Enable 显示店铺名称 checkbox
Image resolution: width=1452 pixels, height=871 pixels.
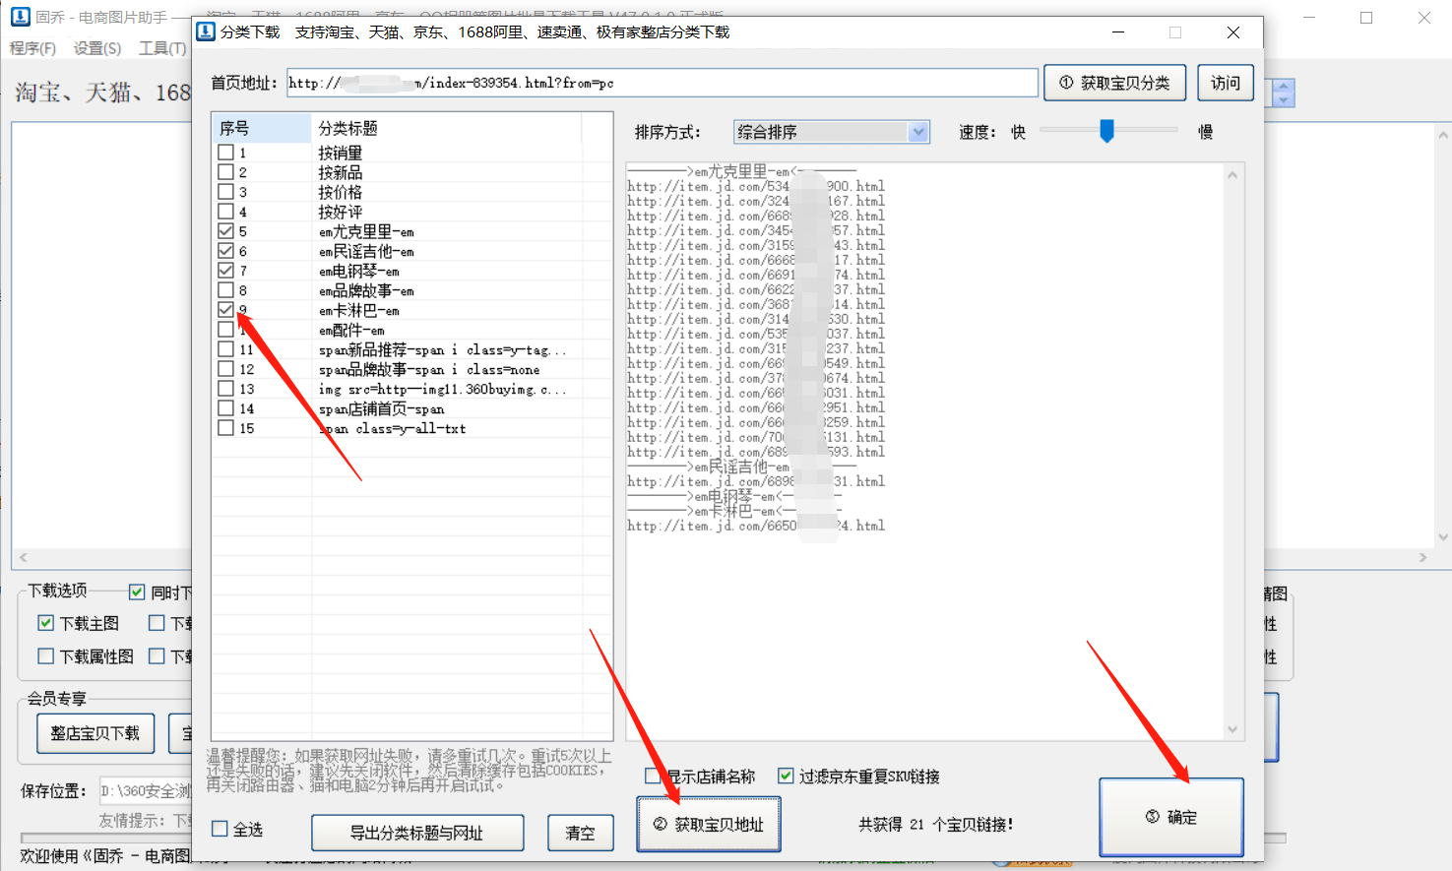[x=653, y=776]
